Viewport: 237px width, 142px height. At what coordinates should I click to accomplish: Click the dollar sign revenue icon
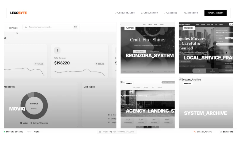(57, 50)
